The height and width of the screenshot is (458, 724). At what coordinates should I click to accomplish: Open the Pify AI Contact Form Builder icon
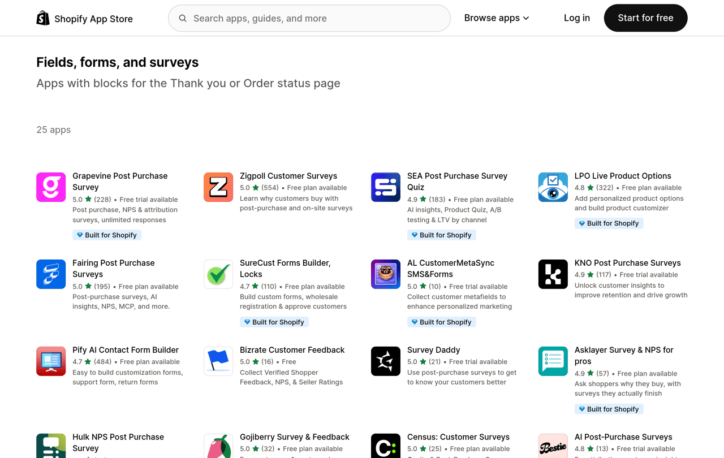pos(51,361)
